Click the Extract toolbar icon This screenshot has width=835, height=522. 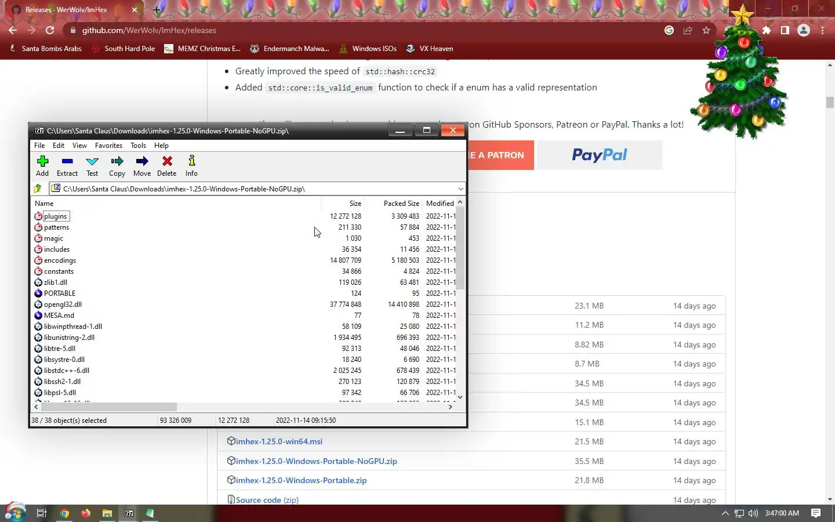pyautogui.click(x=67, y=165)
